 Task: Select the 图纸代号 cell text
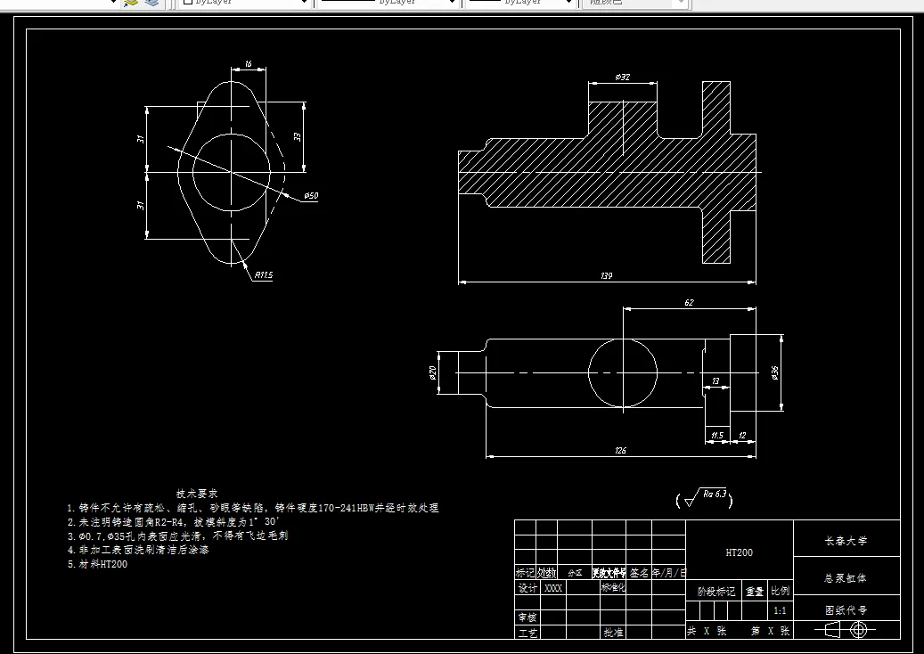[x=846, y=610]
